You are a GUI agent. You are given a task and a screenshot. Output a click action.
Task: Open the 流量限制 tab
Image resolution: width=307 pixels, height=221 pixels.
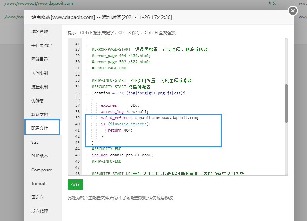point(40,87)
